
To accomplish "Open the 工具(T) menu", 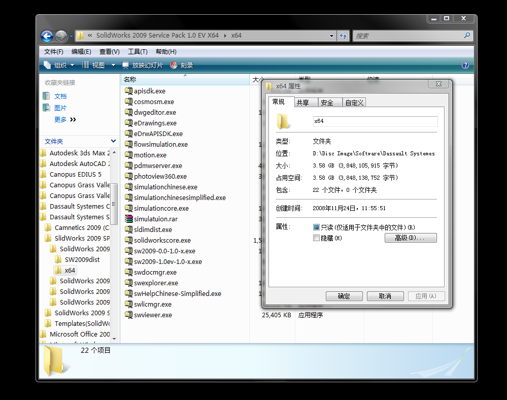I will click(x=138, y=52).
